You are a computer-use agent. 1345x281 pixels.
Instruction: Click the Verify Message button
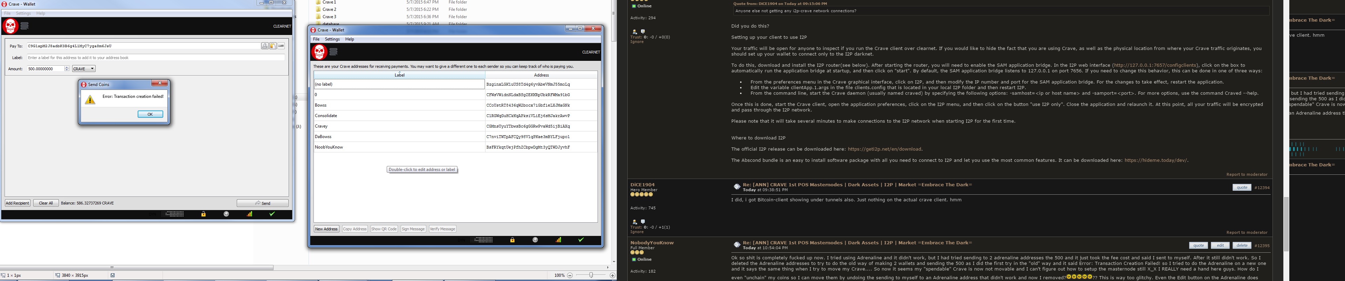443,229
